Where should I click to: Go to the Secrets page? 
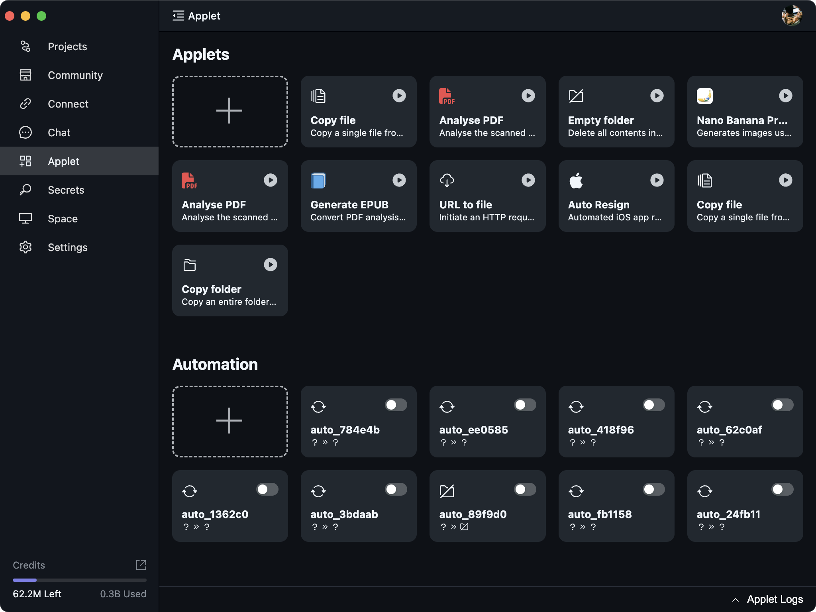(66, 190)
